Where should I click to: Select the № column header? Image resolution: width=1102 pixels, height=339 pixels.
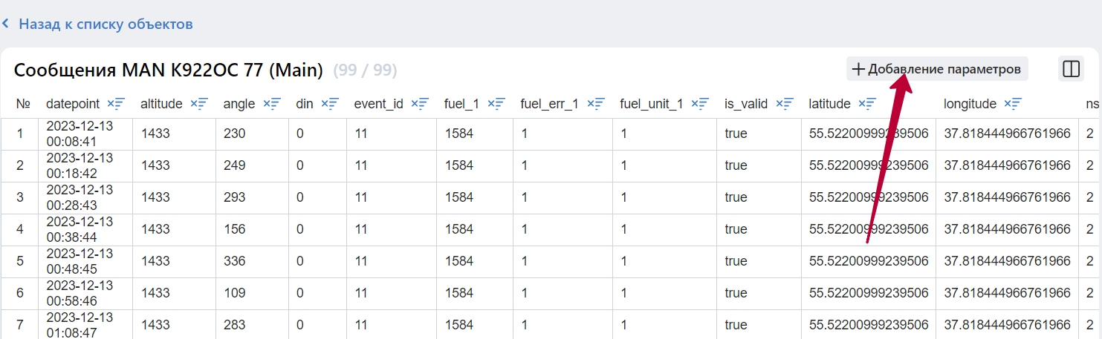click(x=23, y=104)
